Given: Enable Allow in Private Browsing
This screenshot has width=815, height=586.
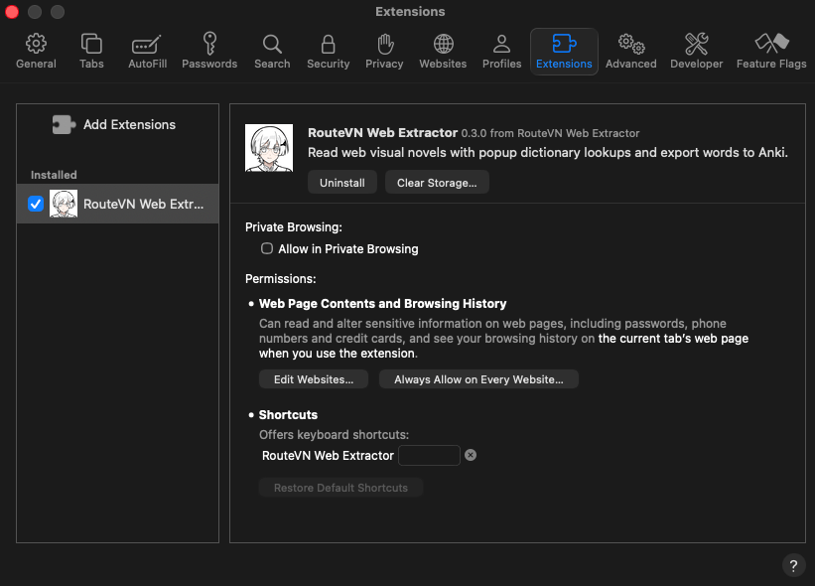Looking at the screenshot, I should (267, 248).
